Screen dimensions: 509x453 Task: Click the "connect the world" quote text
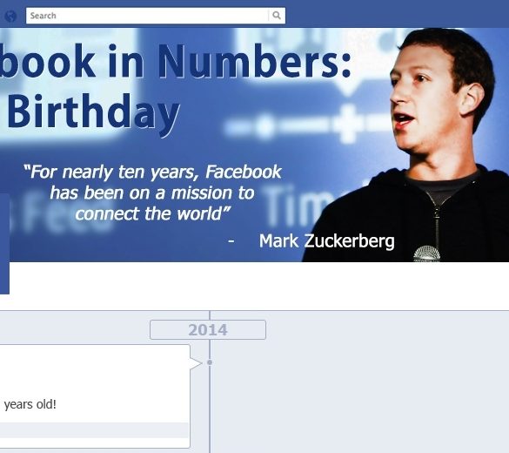coord(152,213)
